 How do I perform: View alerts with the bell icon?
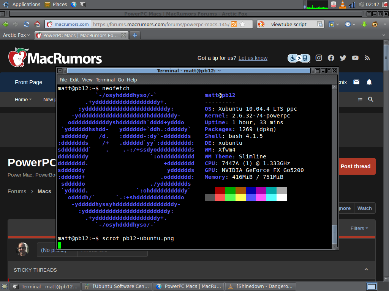[x=369, y=82]
